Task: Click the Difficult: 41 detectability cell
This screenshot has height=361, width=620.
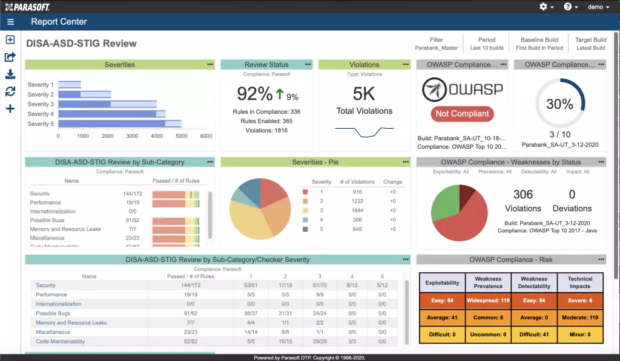Action: click(534, 334)
